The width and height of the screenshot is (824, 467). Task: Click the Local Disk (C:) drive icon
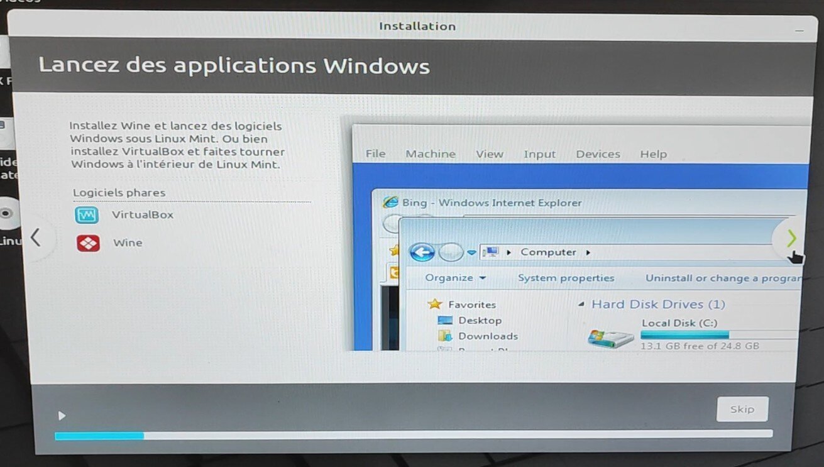610,338
